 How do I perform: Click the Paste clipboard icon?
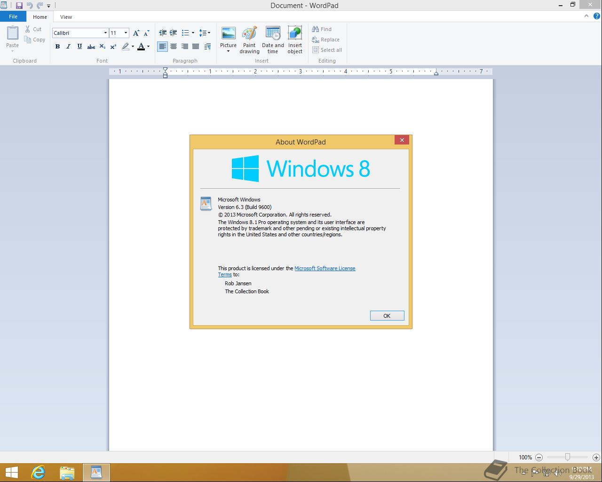click(13, 33)
